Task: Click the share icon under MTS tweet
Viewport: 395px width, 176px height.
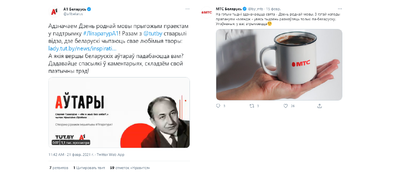Action: pyautogui.click(x=319, y=106)
